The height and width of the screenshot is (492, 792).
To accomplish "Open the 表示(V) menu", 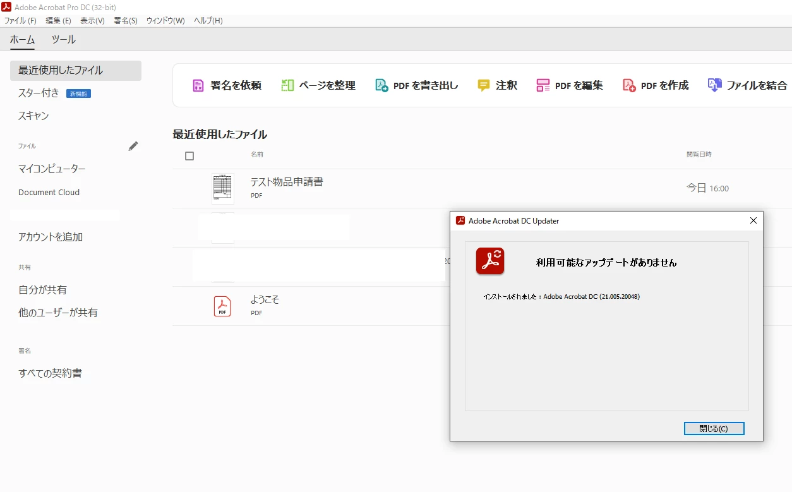I will click(x=92, y=21).
